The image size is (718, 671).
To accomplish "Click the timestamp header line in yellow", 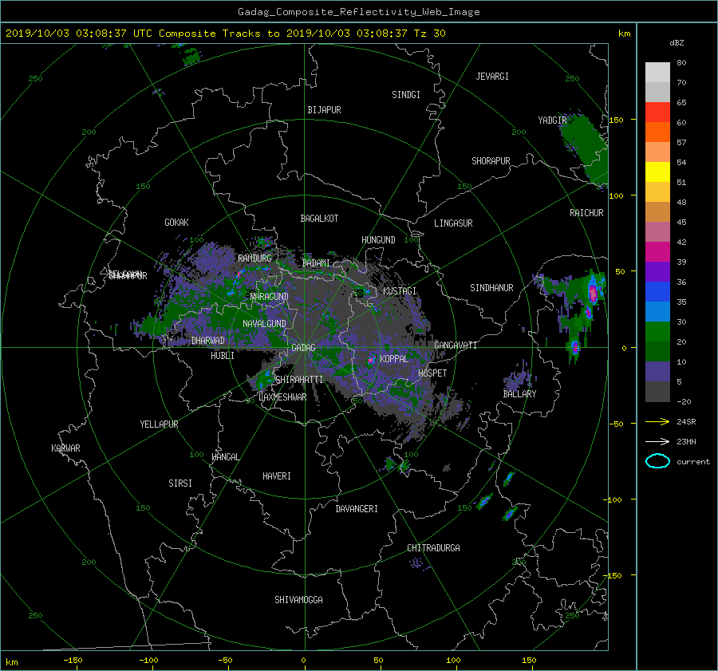I will click(225, 34).
